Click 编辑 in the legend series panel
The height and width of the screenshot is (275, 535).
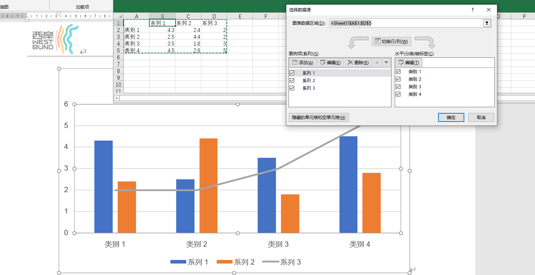(x=330, y=63)
